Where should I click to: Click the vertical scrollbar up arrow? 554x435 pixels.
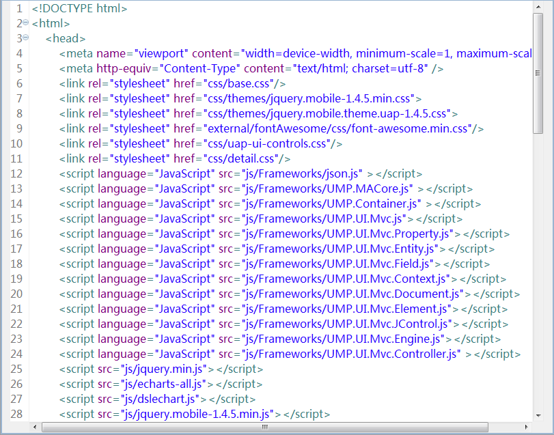[x=538, y=7]
